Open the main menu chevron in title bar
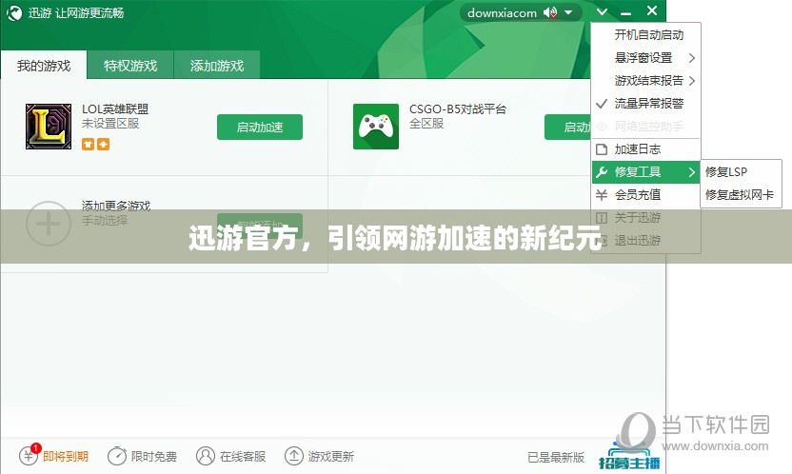792x474 pixels. [601, 11]
